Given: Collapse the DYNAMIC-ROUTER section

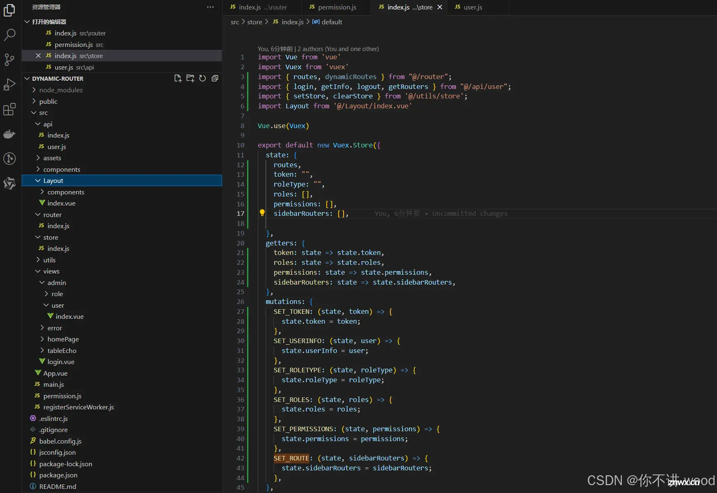Looking at the screenshot, I should [x=27, y=78].
